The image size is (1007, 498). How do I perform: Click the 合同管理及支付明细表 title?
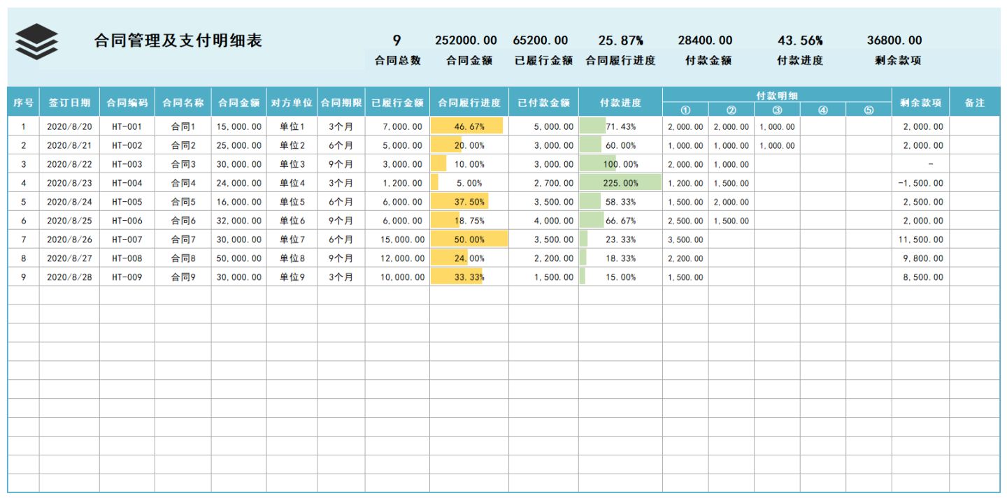[178, 41]
